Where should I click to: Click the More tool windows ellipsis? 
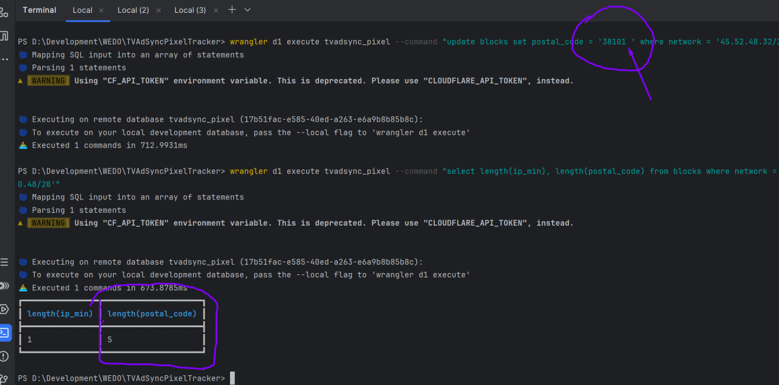pyautogui.click(x=4, y=59)
